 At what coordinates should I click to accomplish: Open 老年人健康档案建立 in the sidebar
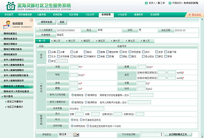point(17,60)
